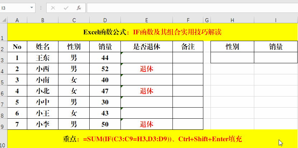
Task: Open the Name Box dropdown arrow
Action: [32, 8]
